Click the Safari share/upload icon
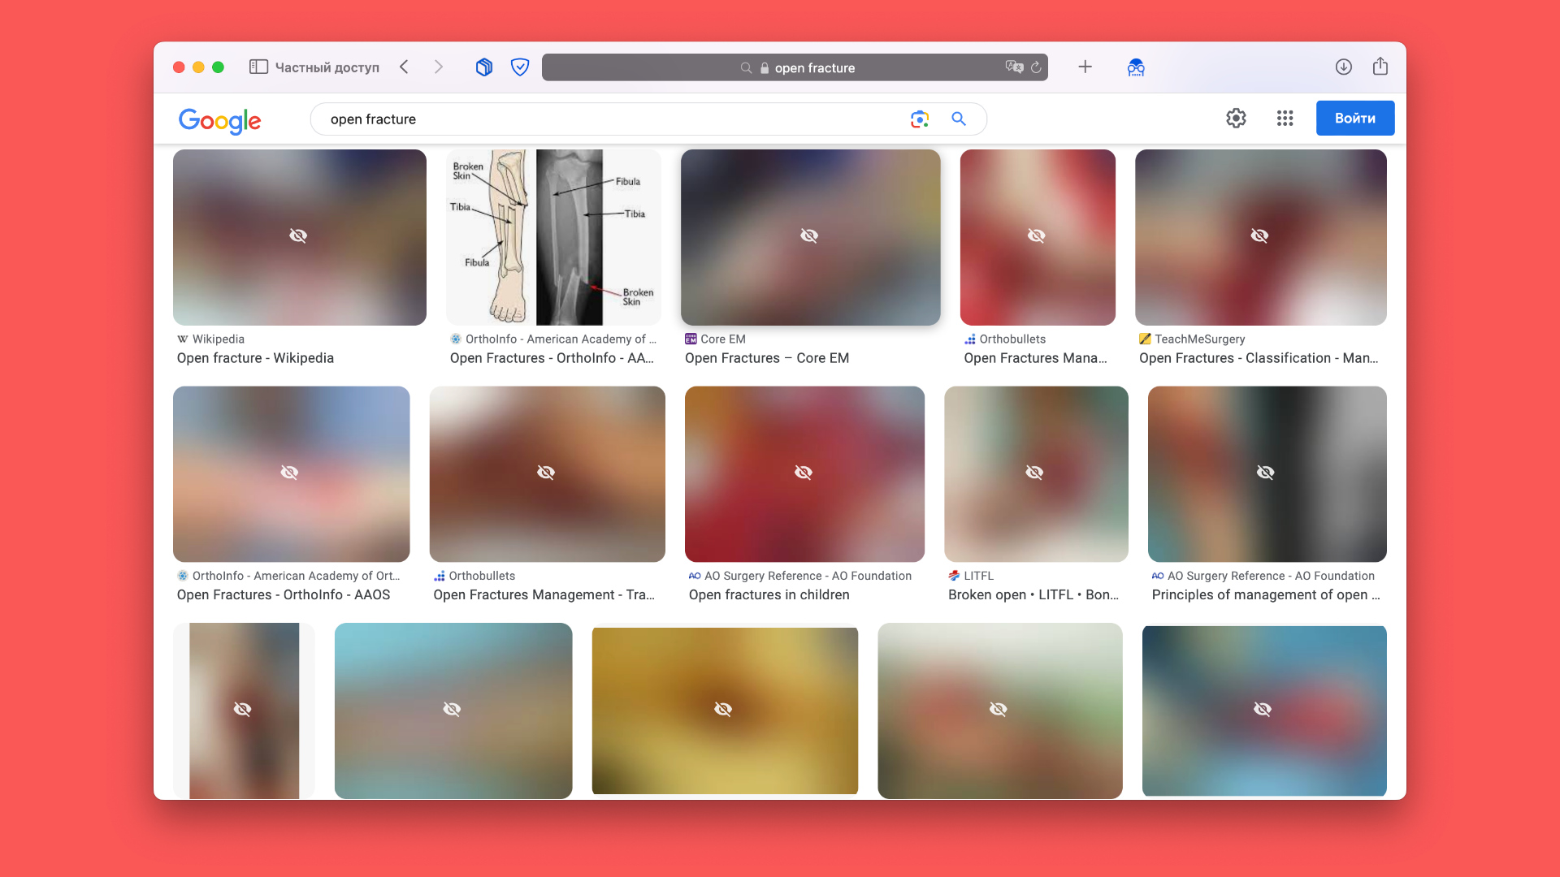1560x877 pixels. click(1380, 67)
